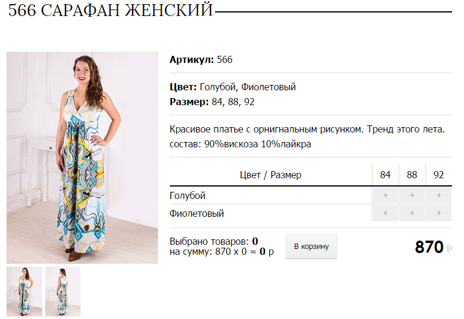Add Фиолетовый size 92 plus cell
This screenshot has width=464, height=319.
(x=439, y=213)
